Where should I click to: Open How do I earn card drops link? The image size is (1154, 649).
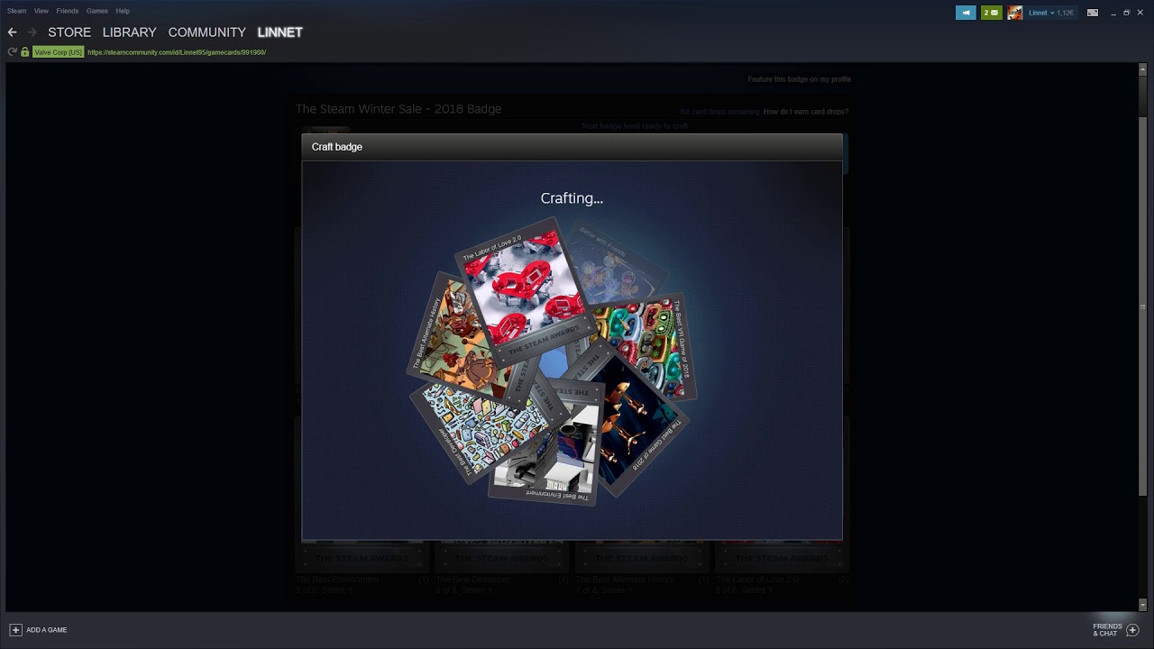coord(805,112)
